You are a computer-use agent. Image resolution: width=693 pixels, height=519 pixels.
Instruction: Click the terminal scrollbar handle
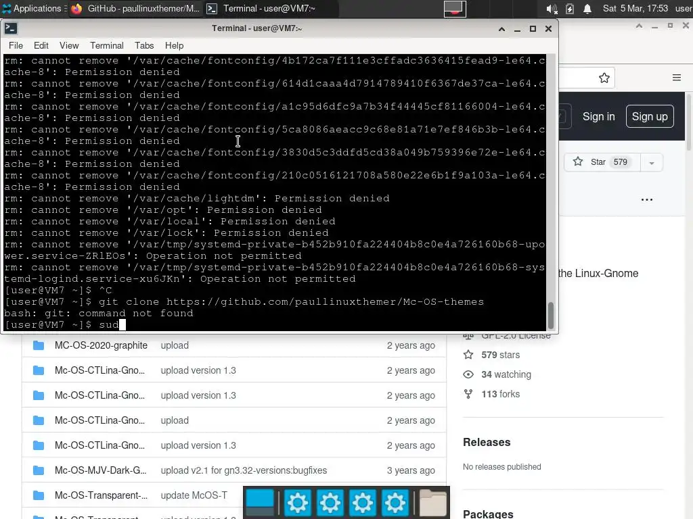[x=551, y=315]
